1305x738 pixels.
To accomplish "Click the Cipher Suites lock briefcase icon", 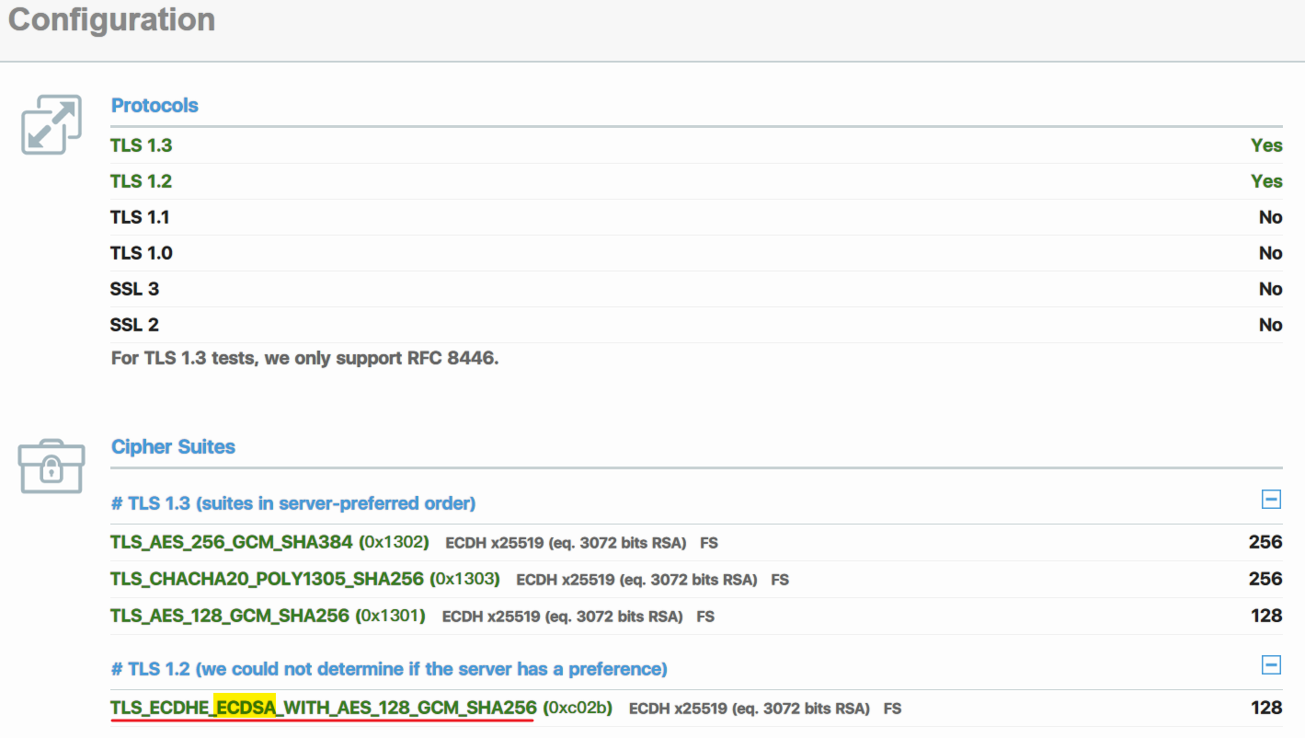I will click(52, 466).
